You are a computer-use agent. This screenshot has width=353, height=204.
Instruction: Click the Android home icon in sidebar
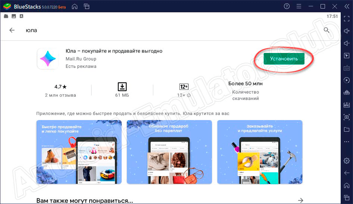pos(347,185)
